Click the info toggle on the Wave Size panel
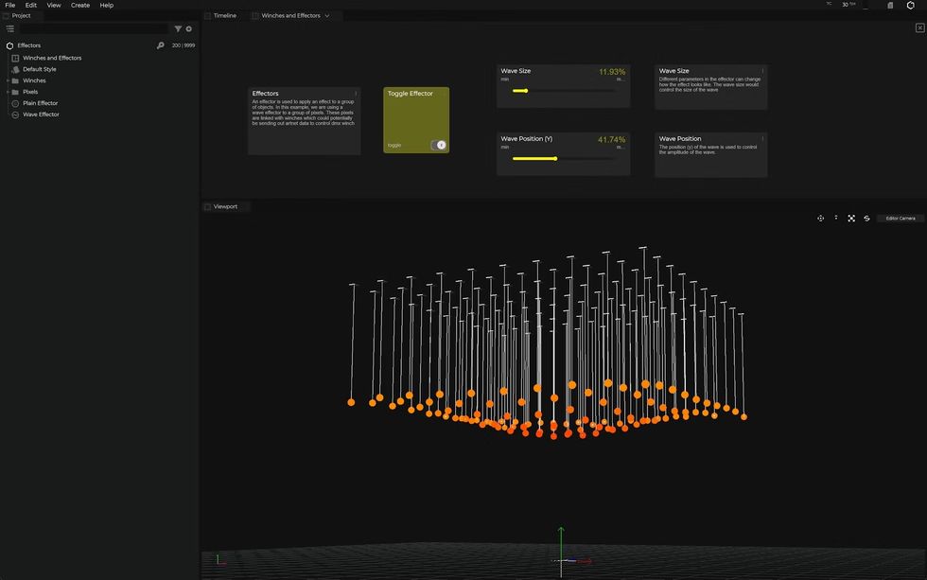 (762, 70)
